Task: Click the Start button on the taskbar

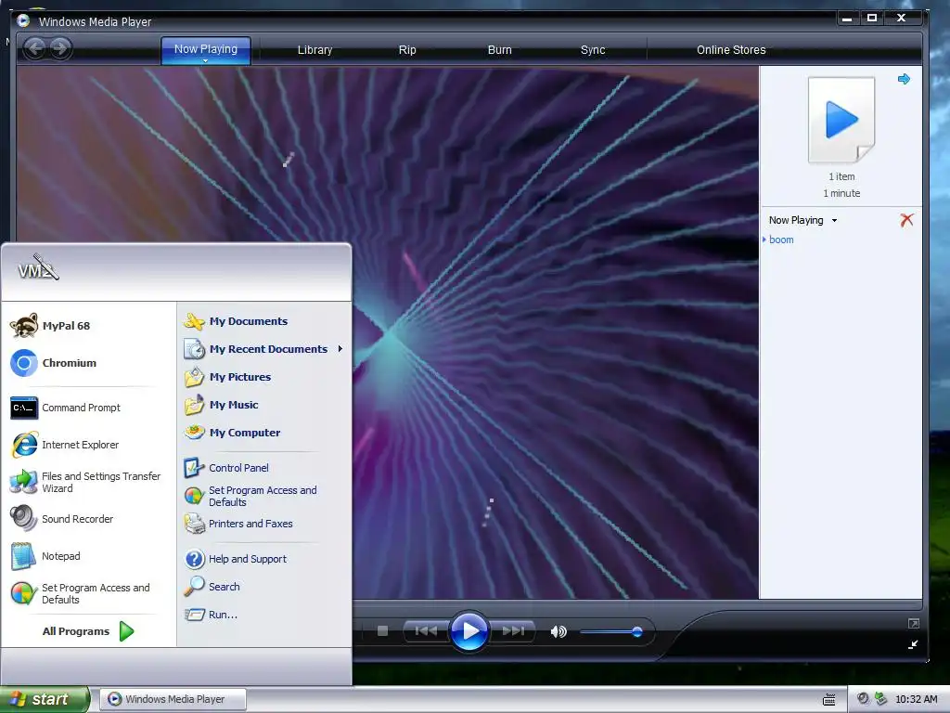Action: coord(45,699)
